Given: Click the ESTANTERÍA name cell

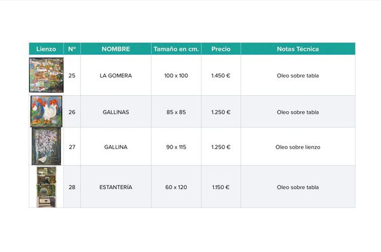Looking at the screenshot, I should (x=116, y=187).
